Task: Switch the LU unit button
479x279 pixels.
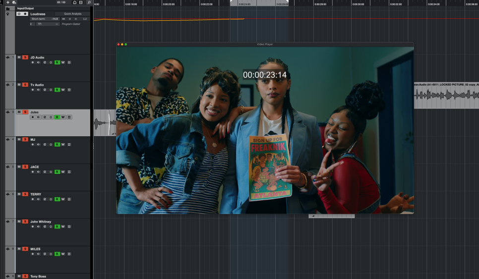Action: [x=85, y=19]
